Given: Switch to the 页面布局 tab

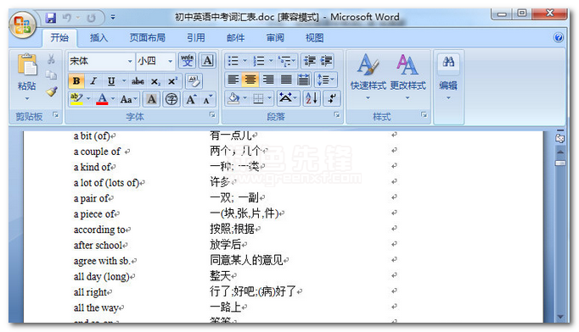Looking at the screenshot, I should click(x=147, y=37).
